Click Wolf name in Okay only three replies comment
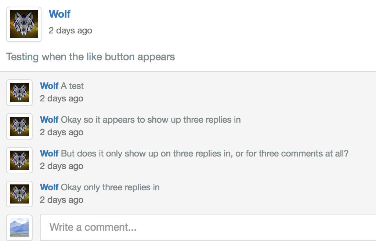The image size is (376, 241). click(x=49, y=187)
